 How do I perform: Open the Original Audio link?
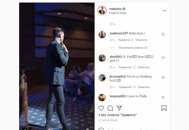point(118,13)
